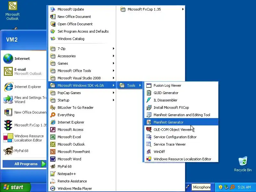This screenshot has height=192, width=256.
Task: Open Windows Resource Localization Editor pinned item
Action: pyautogui.click(x=24, y=138)
